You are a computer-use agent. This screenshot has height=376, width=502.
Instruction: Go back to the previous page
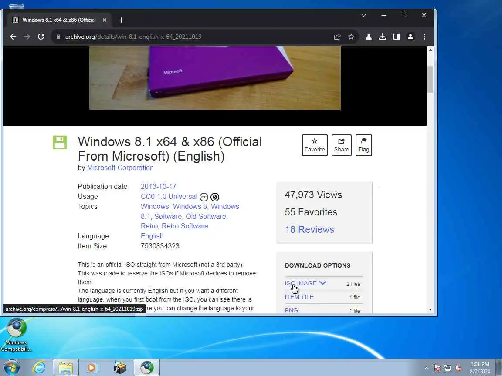(13, 37)
